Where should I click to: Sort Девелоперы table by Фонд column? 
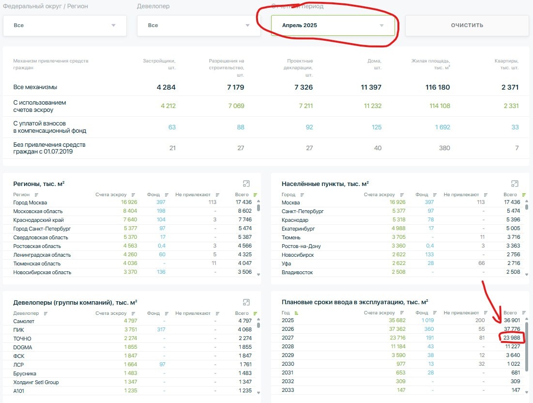click(167, 313)
